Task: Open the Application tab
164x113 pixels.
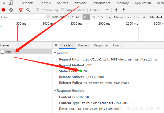Action: (143, 3)
